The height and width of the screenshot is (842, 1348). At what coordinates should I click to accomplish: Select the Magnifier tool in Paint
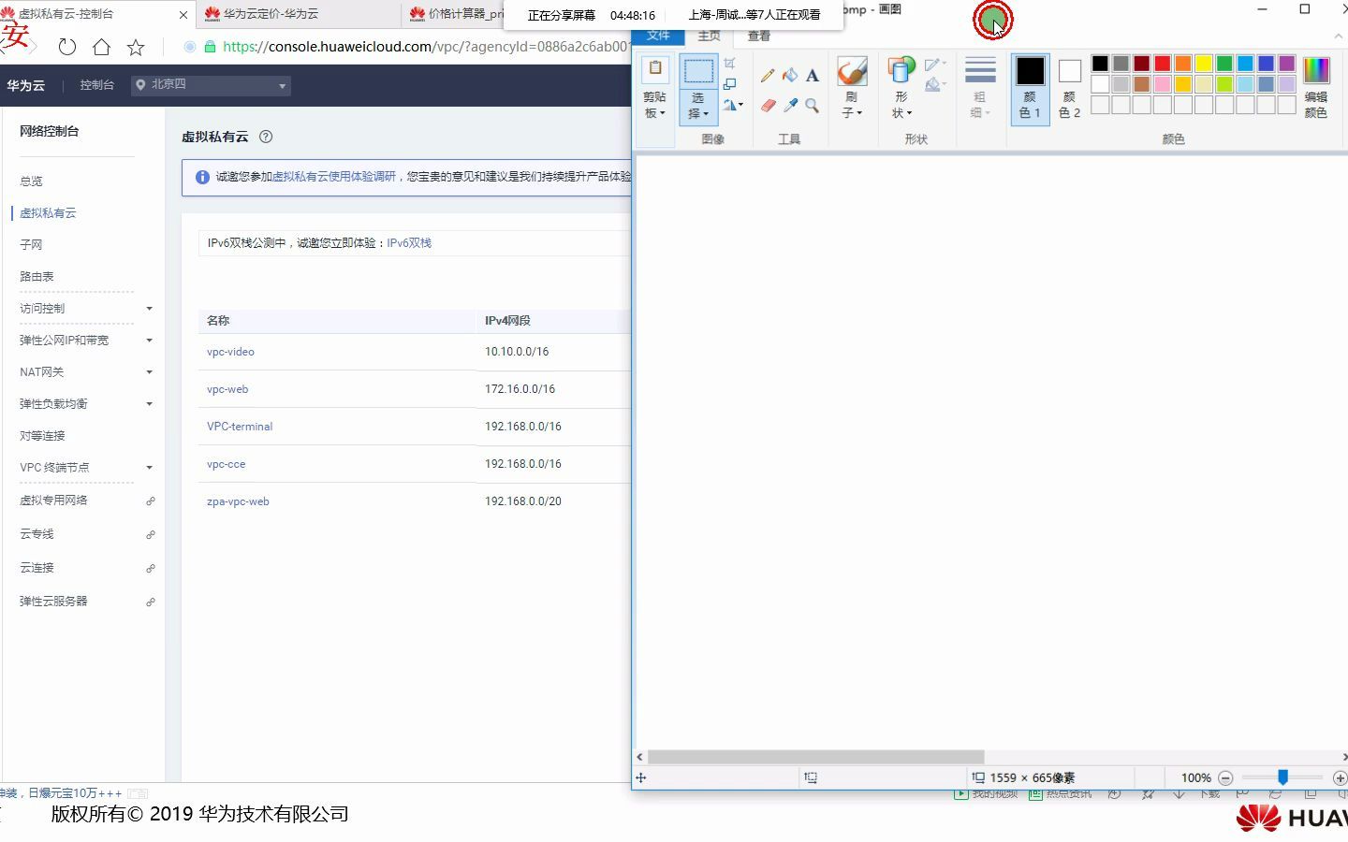click(x=813, y=106)
